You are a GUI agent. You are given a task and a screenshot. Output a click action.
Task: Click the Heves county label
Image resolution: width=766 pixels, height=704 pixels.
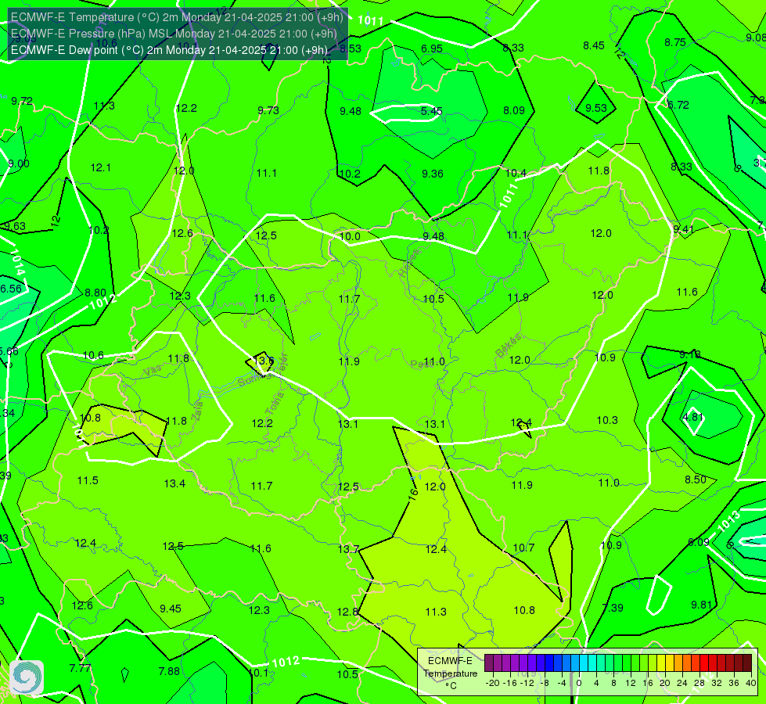click(409, 264)
